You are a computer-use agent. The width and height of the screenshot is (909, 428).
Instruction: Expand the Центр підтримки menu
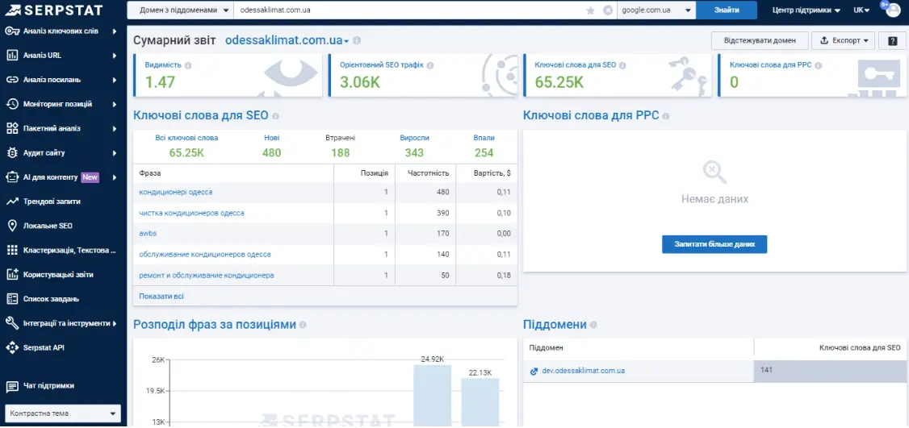point(806,10)
